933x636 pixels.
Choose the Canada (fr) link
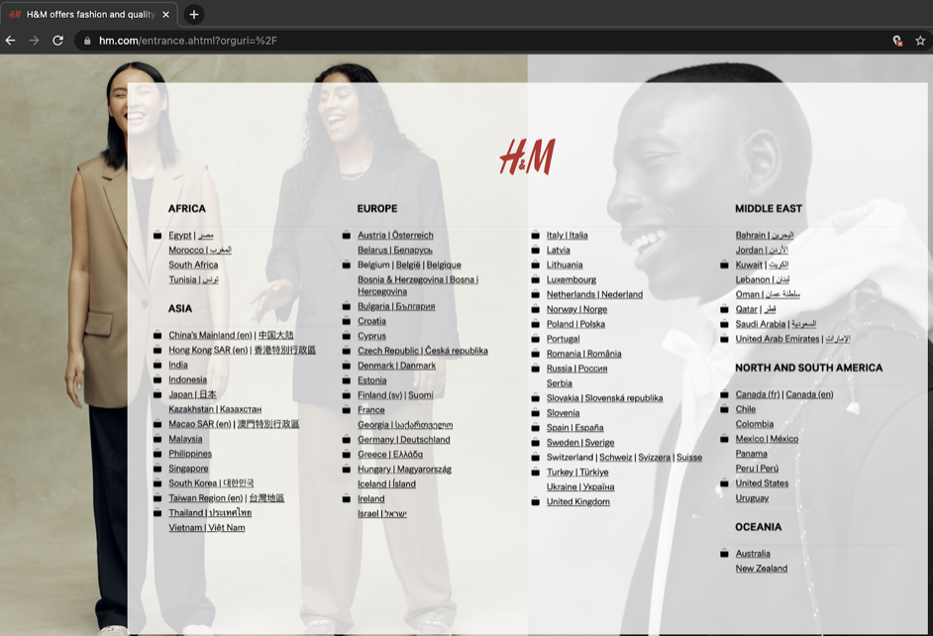coord(758,394)
